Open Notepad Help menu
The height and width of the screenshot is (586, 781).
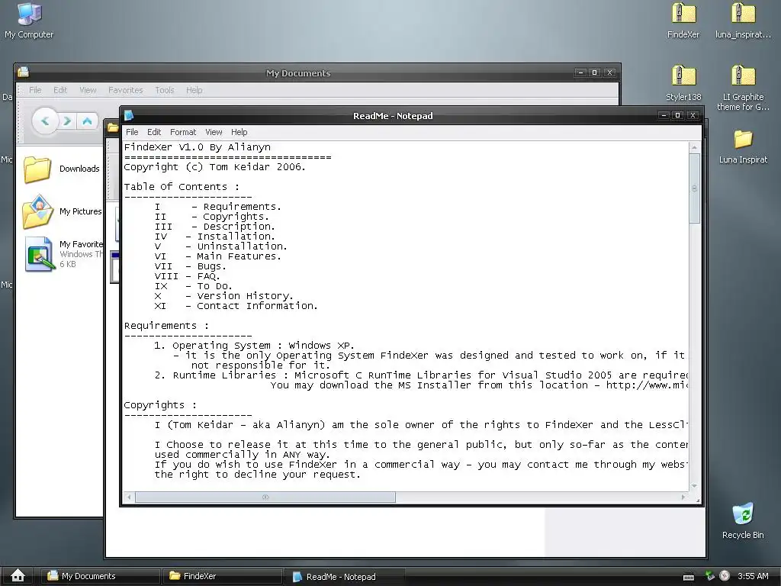click(239, 132)
